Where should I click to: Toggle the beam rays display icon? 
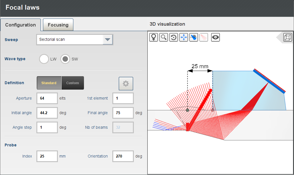click(203, 37)
